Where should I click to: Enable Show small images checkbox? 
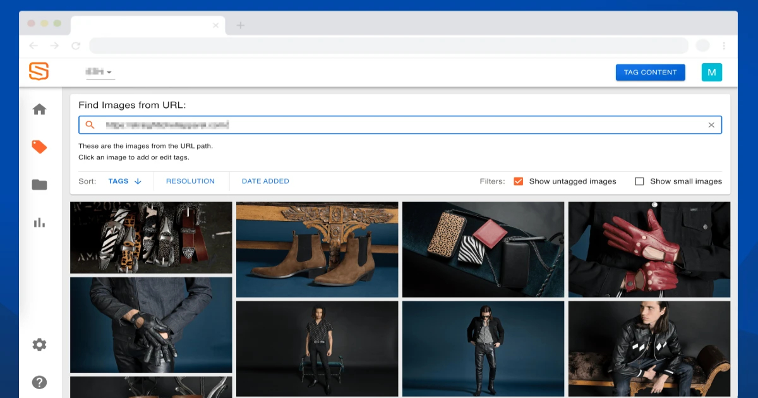639,181
